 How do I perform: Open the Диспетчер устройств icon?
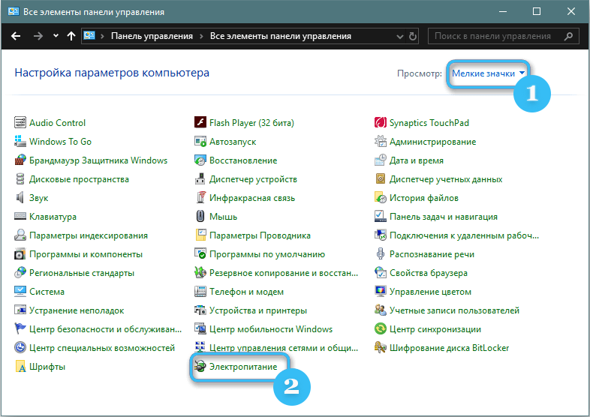[x=200, y=179]
